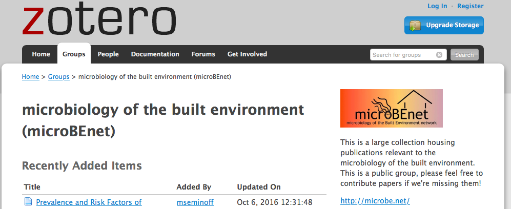
Task: Switch to the Groups tab
Action: (x=74, y=54)
